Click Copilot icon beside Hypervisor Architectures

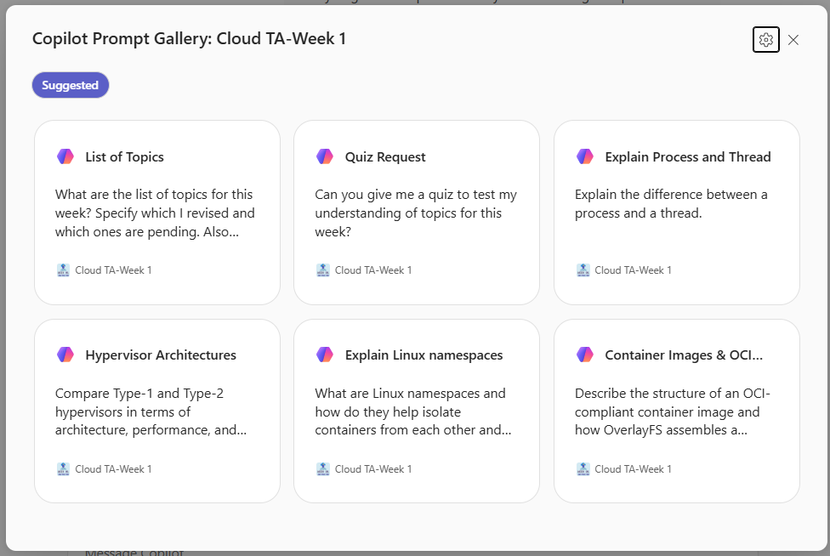pyautogui.click(x=65, y=355)
